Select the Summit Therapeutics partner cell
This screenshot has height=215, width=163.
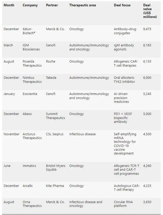(x=55, y=116)
